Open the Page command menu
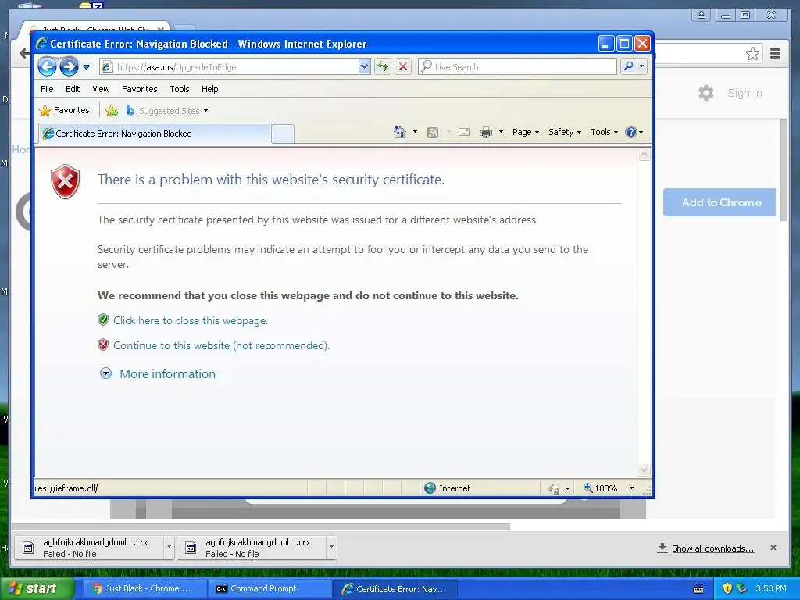The width and height of the screenshot is (800, 600). click(526, 132)
